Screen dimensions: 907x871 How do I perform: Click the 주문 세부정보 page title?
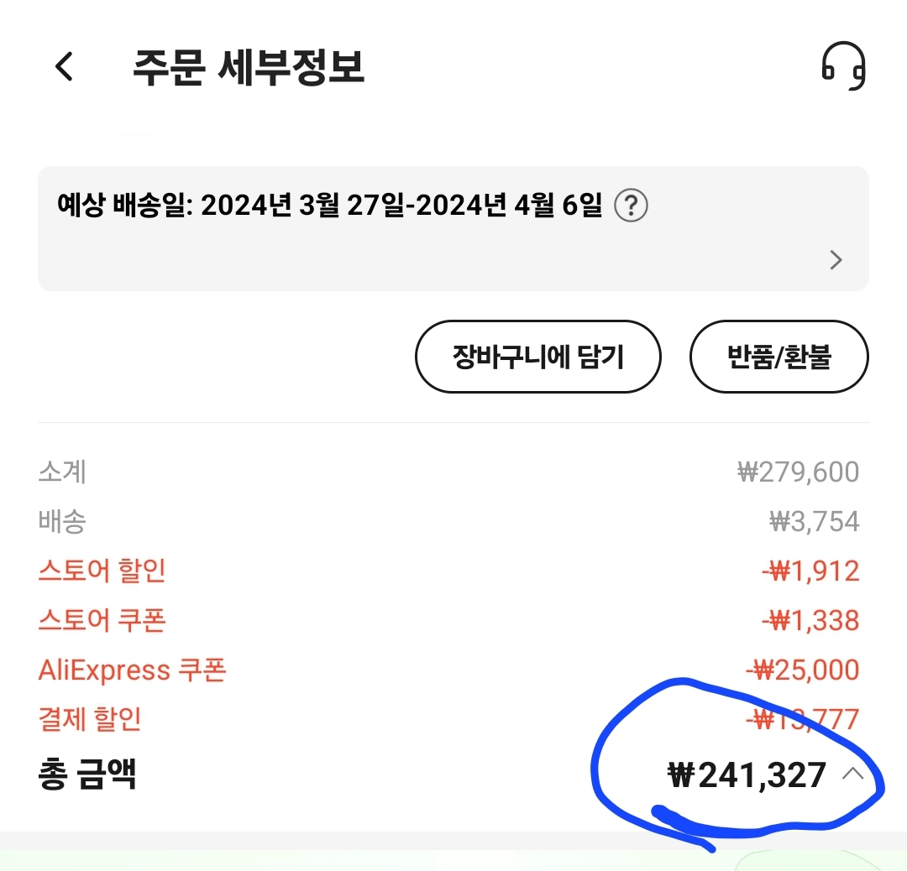249,67
